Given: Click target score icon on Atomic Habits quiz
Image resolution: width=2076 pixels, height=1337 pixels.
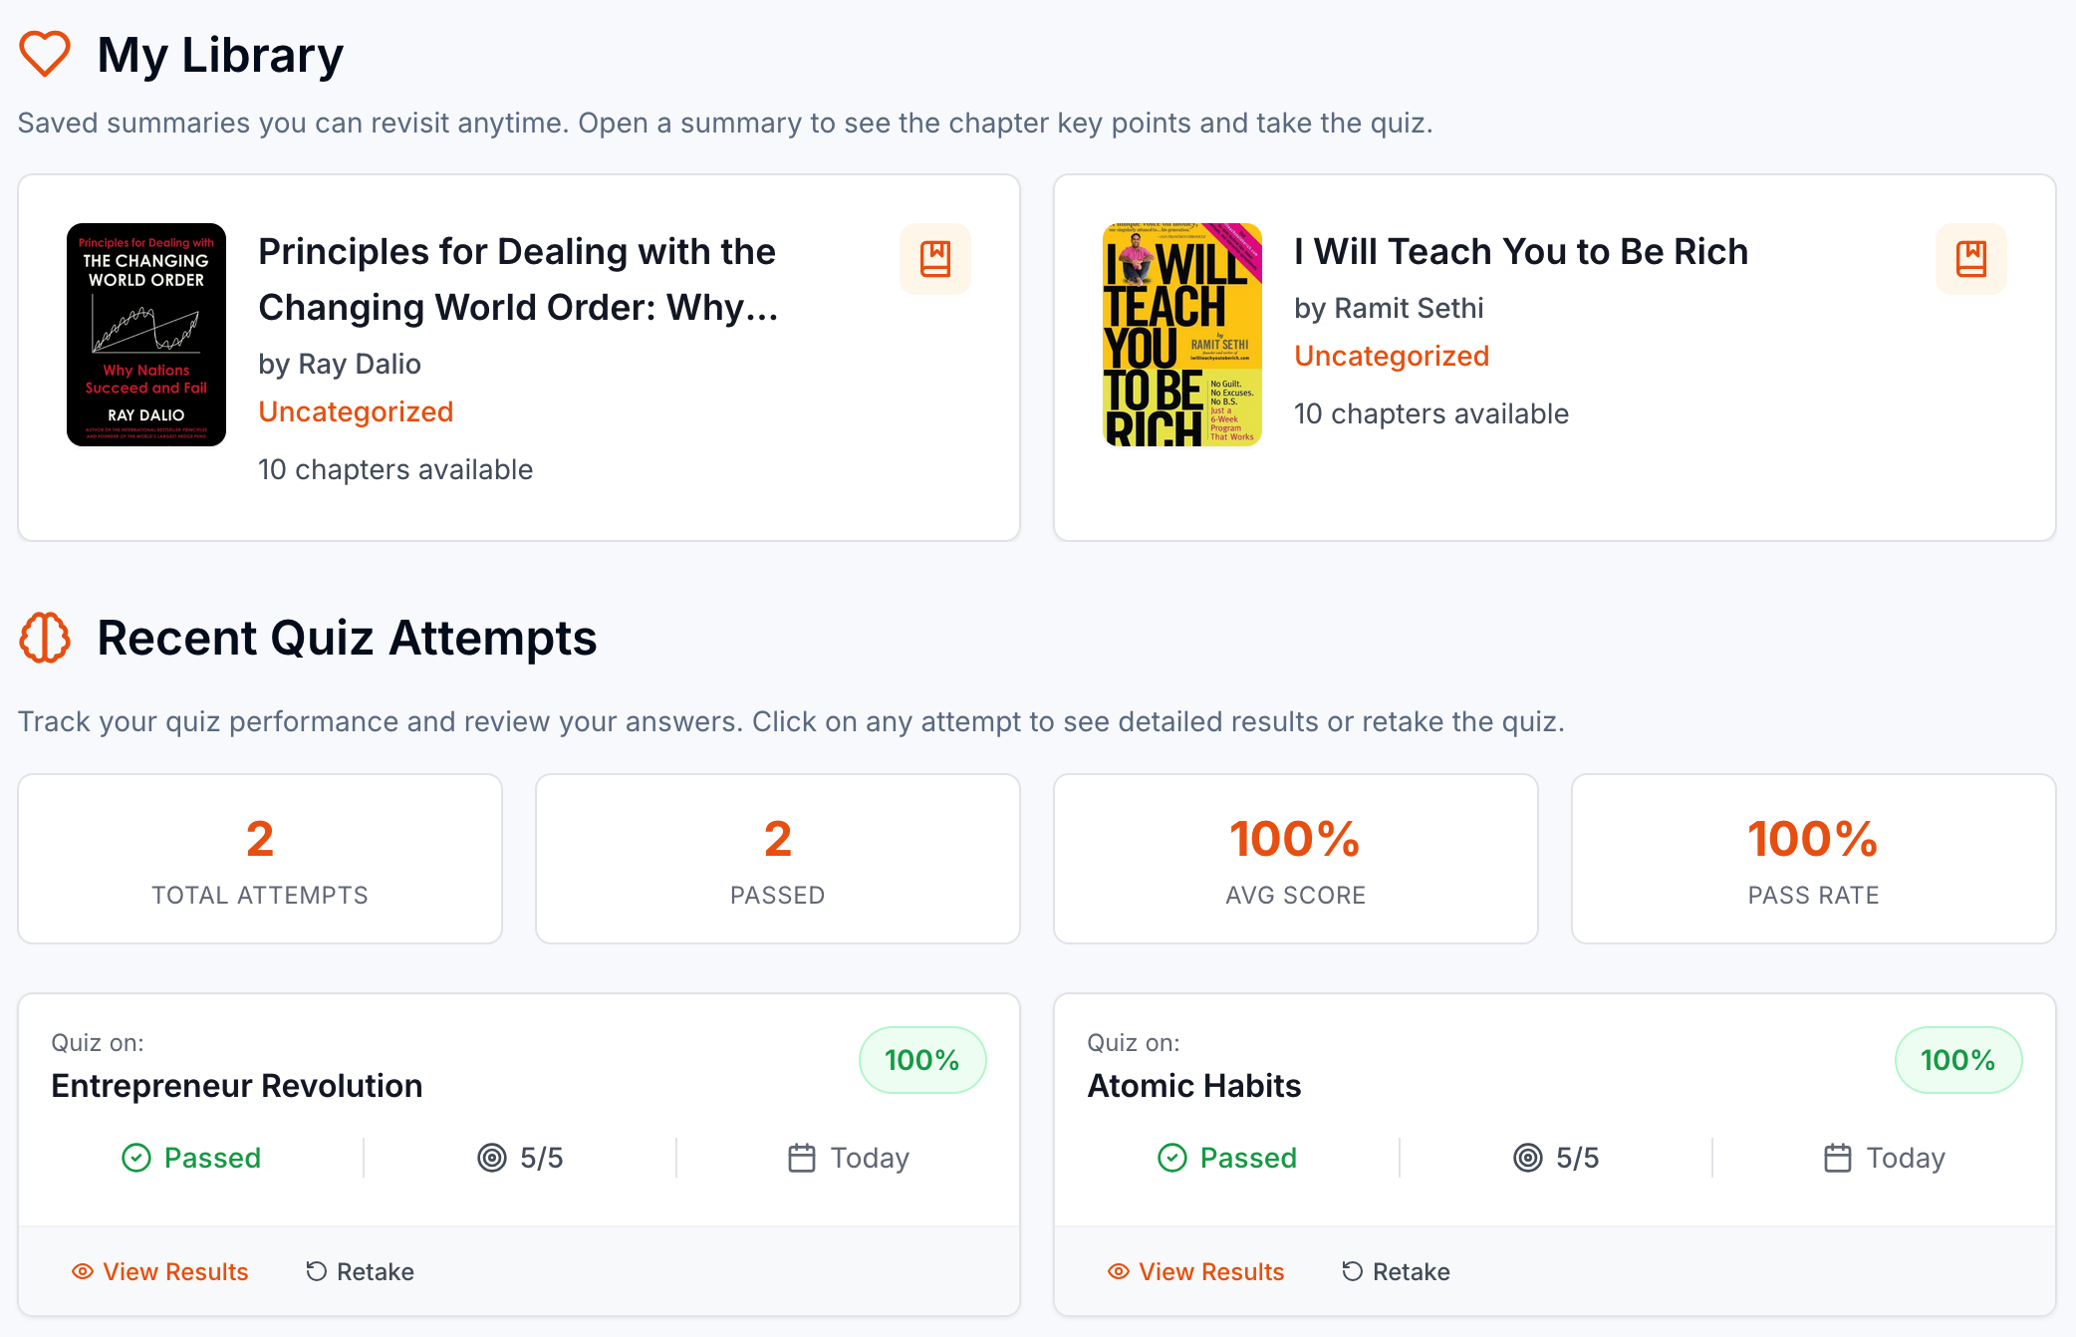Looking at the screenshot, I should click(1527, 1158).
